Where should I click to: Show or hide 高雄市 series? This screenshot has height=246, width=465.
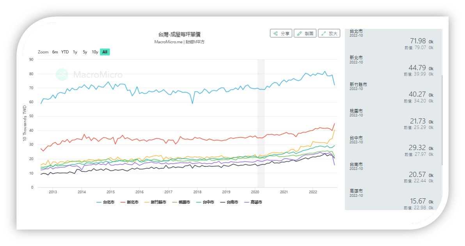pos(254,202)
